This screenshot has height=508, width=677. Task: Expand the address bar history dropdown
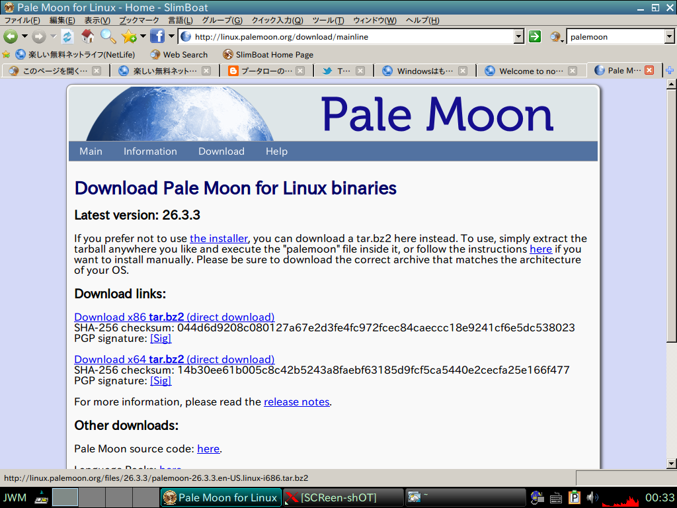[519, 37]
